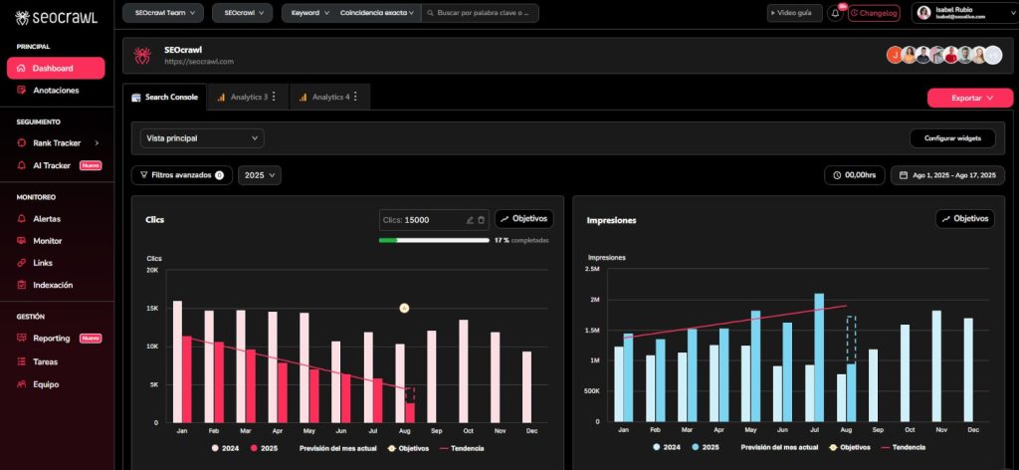Click the Links chain icon
The height and width of the screenshot is (470, 1019).
(x=22, y=263)
